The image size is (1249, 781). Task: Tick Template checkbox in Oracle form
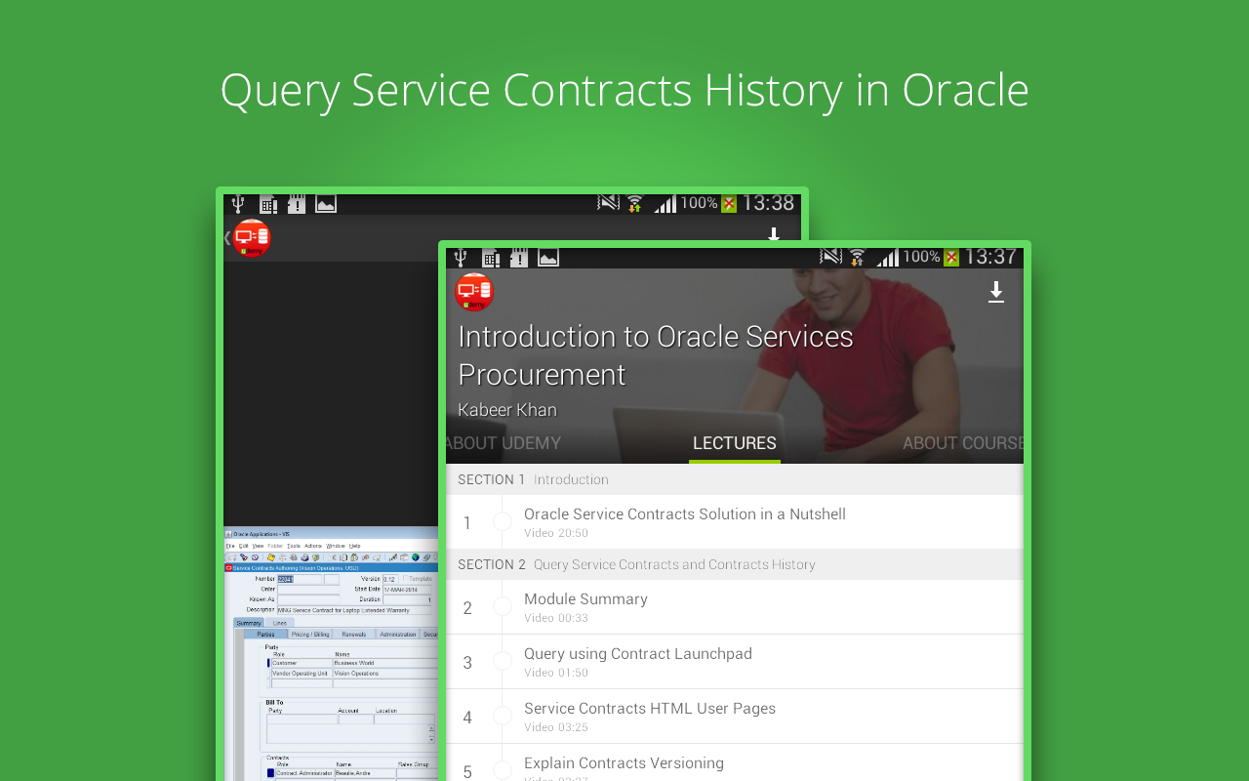(405, 578)
